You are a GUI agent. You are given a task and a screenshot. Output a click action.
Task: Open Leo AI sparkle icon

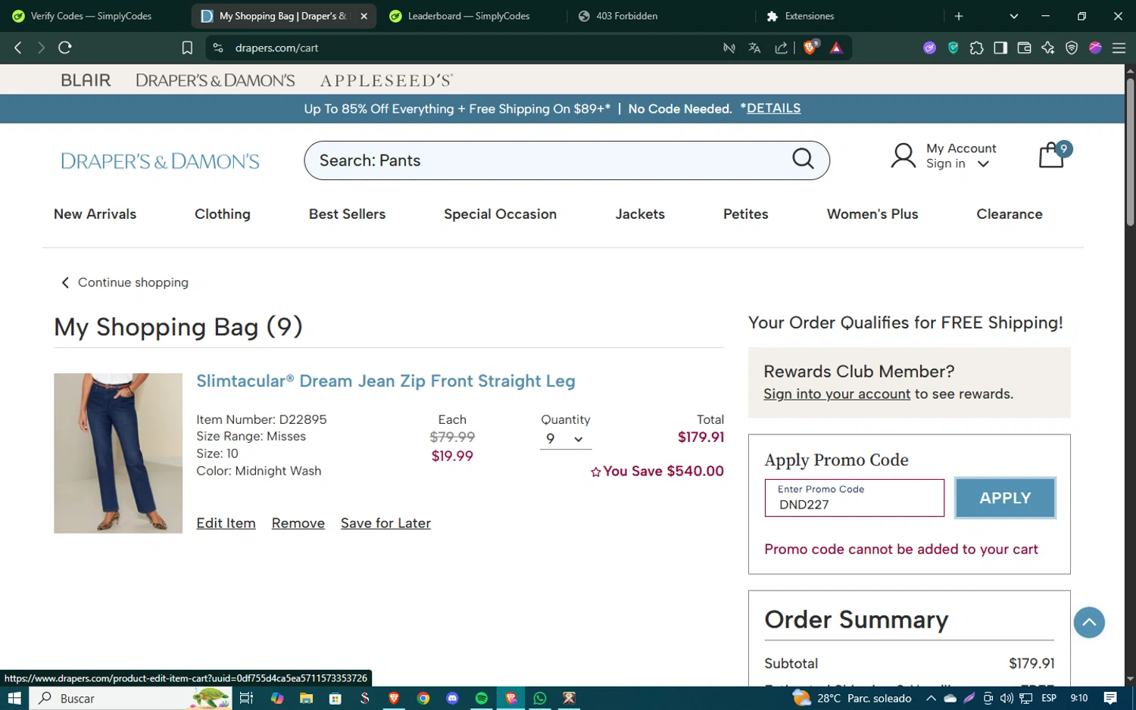click(1048, 48)
